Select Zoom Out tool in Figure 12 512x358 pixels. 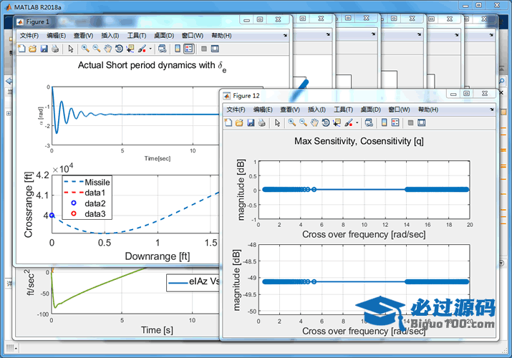(304, 122)
